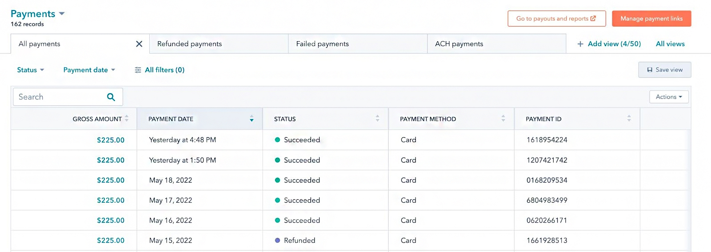The image size is (711, 252).
Task: Expand the Status filter dropdown
Action: pos(31,70)
